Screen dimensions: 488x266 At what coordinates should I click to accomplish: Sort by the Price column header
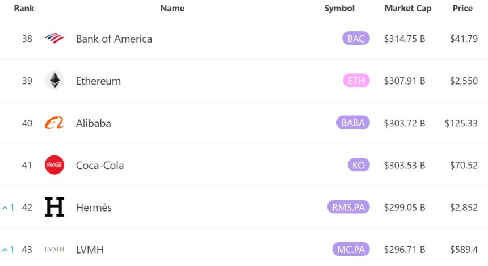click(462, 9)
